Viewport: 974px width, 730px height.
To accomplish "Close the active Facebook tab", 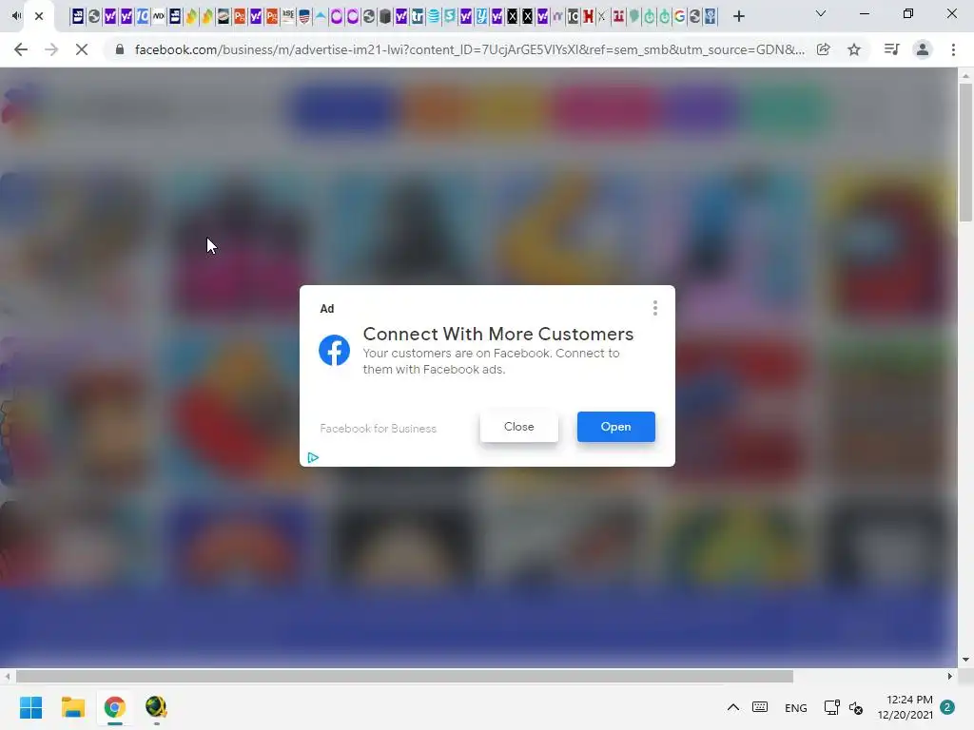I will (38, 16).
